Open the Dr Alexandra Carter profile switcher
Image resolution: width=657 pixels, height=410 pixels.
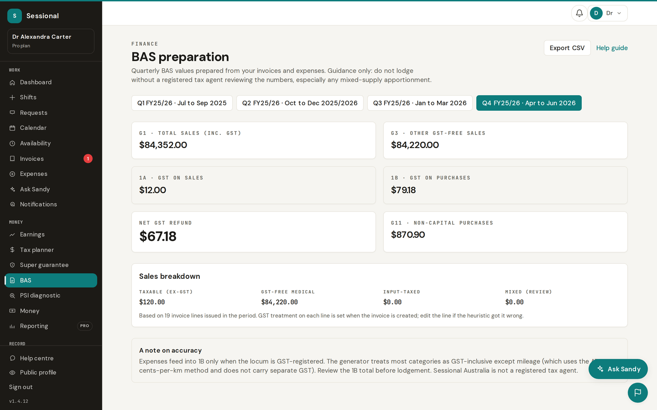click(51, 41)
